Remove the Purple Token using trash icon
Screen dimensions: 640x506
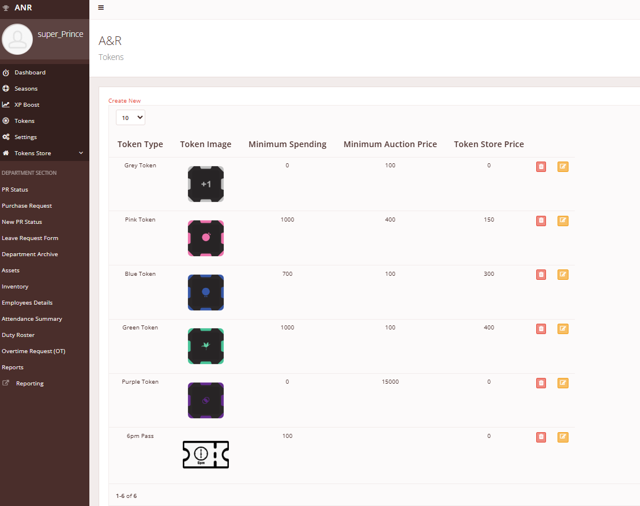[541, 383]
